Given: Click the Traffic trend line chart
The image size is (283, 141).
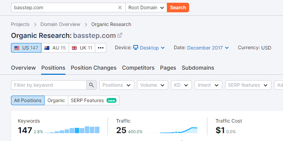Looking at the screenshot, I should click(x=171, y=130).
